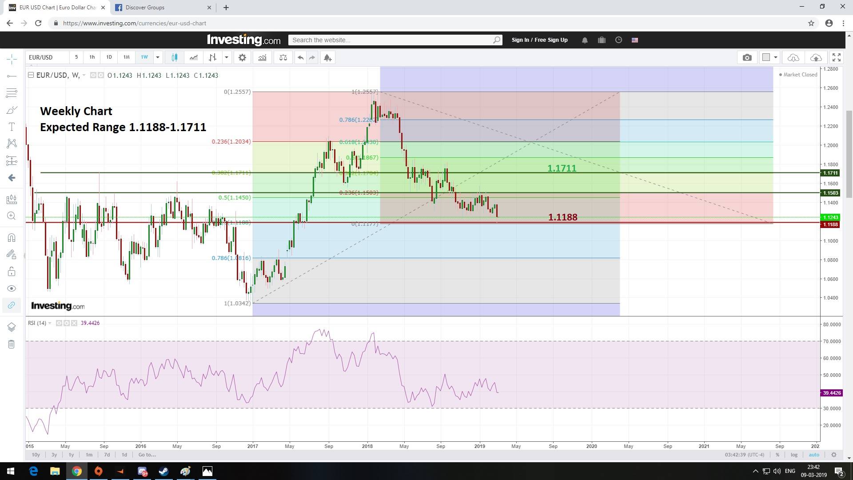
Task: Toggle the log scale option
Action: tap(794, 455)
